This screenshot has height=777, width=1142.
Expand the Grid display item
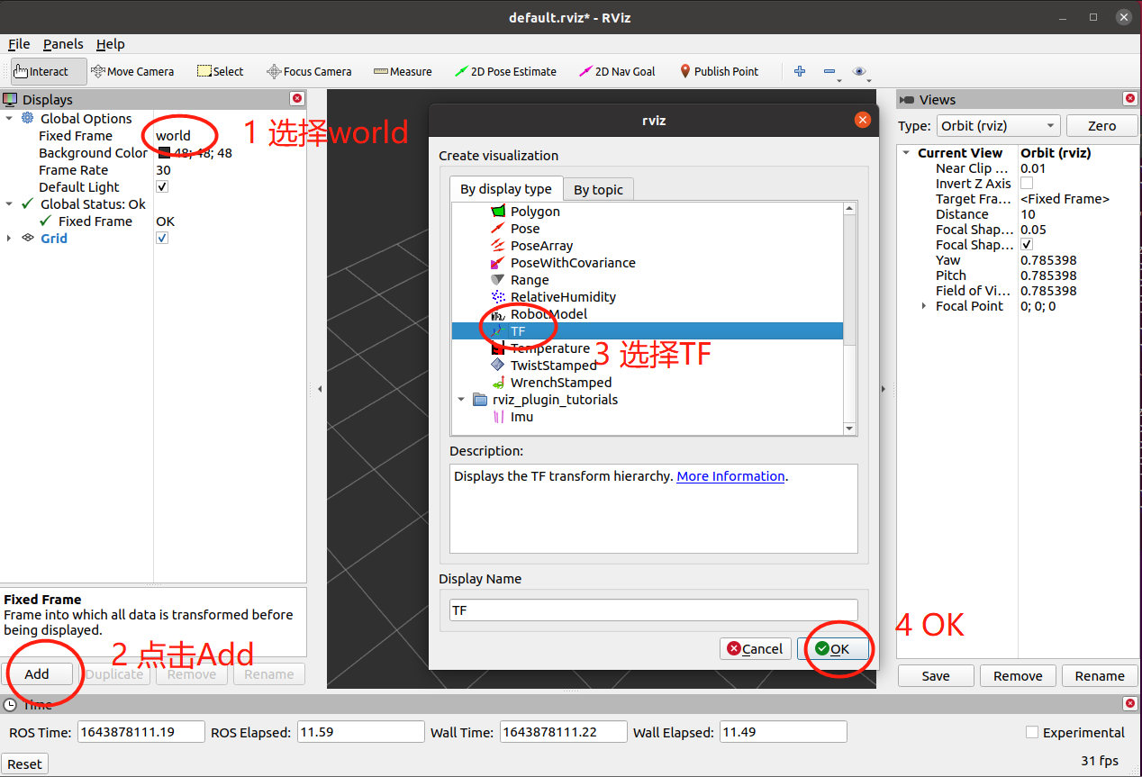pos(10,239)
